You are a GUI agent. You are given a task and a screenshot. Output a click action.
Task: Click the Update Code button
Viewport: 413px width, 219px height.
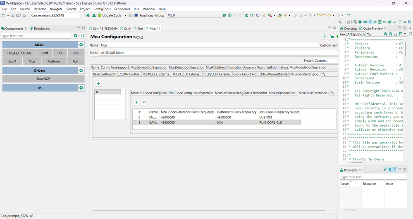(x=110, y=16)
